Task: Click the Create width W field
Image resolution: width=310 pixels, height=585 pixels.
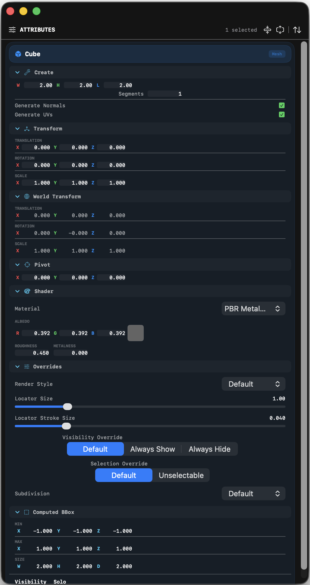Action: [x=39, y=85]
